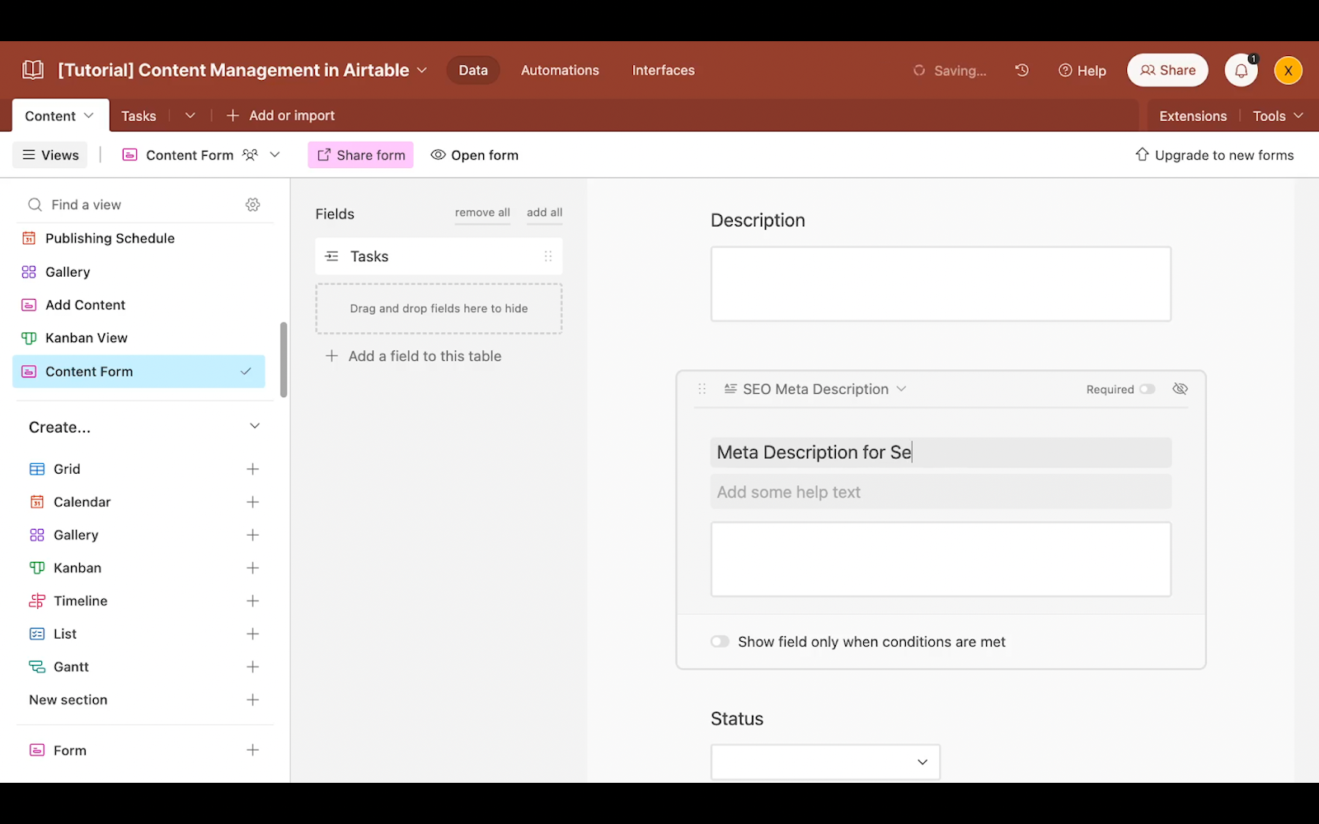Open the tables list chevron after Tasks
Image resolution: width=1319 pixels, height=824 pixels.
(x=190, y=115)
